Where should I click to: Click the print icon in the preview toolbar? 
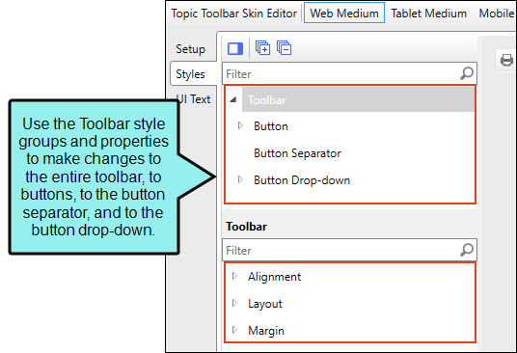click(506, 60)
